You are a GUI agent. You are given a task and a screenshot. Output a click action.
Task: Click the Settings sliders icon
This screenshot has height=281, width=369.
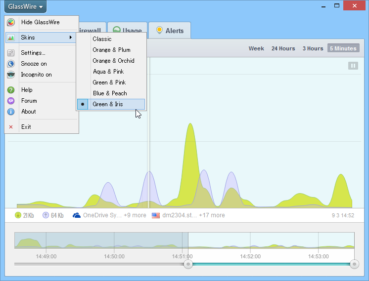[11, 53]
